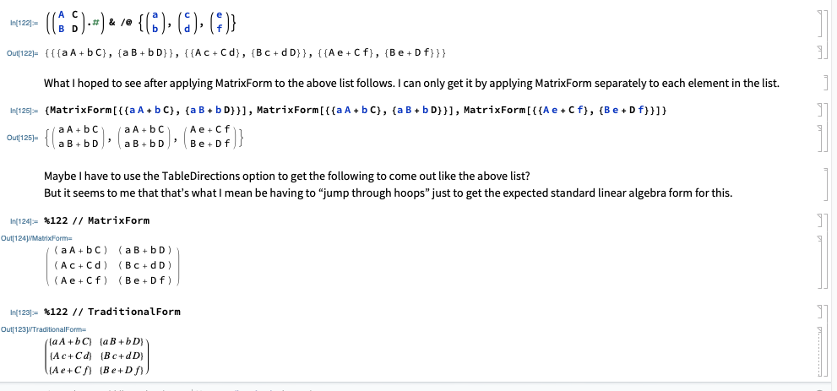Click outer group bracket of In[125]/Out[125] cells
The image size is (837, 391).
click(x=826, y=128)
